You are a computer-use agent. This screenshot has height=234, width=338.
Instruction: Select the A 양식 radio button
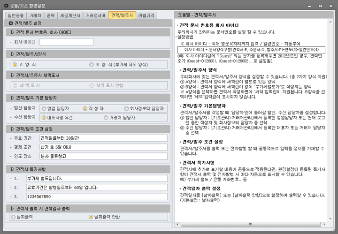pyautogui.click(x=15, y=65)
